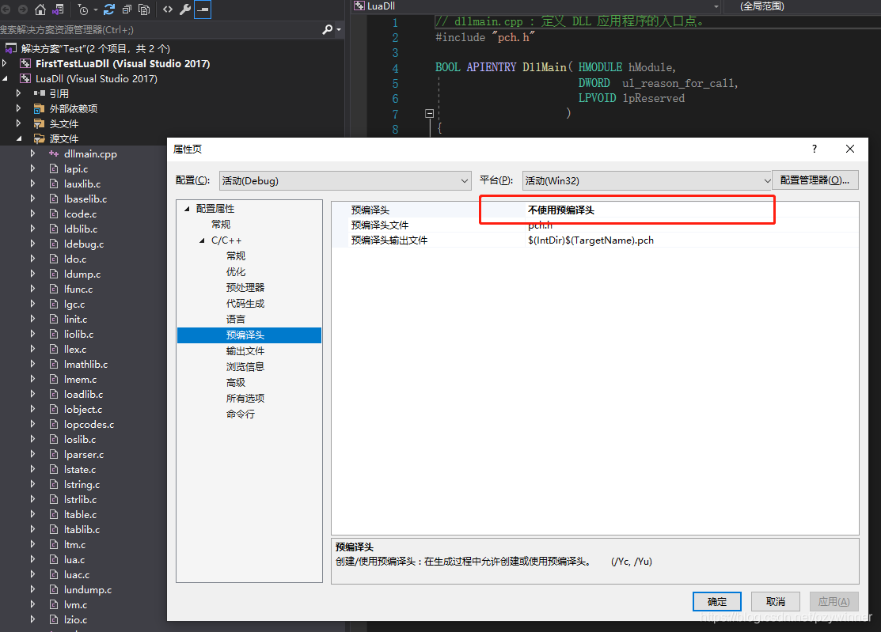
Task: Click the Properties wrench icon
Action: pos(184,9)
